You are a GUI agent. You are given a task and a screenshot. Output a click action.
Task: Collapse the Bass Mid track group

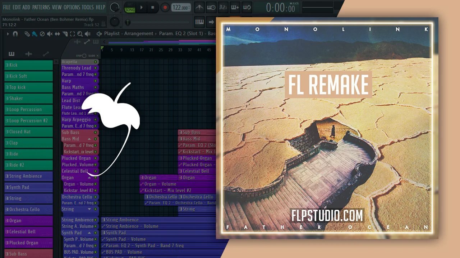tap(89, 139)
